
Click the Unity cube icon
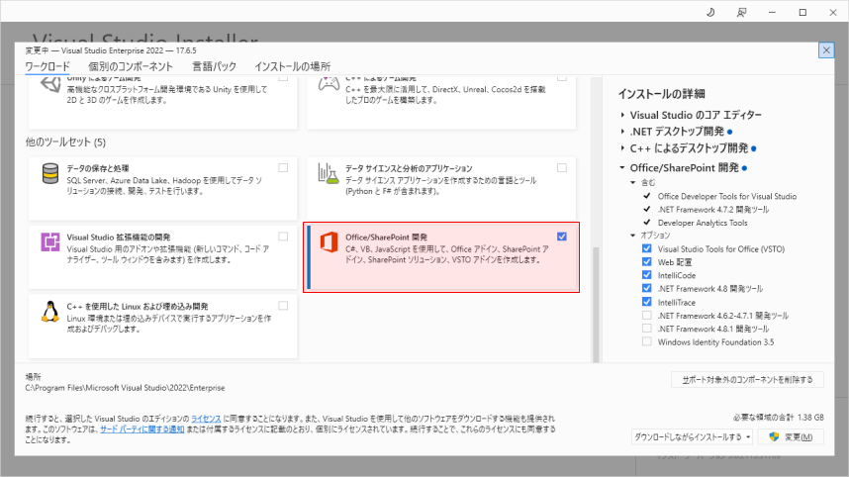(x=50, y=85)
